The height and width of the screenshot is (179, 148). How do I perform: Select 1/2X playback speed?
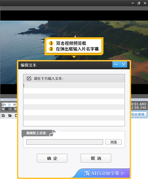(x=3, y=105)
